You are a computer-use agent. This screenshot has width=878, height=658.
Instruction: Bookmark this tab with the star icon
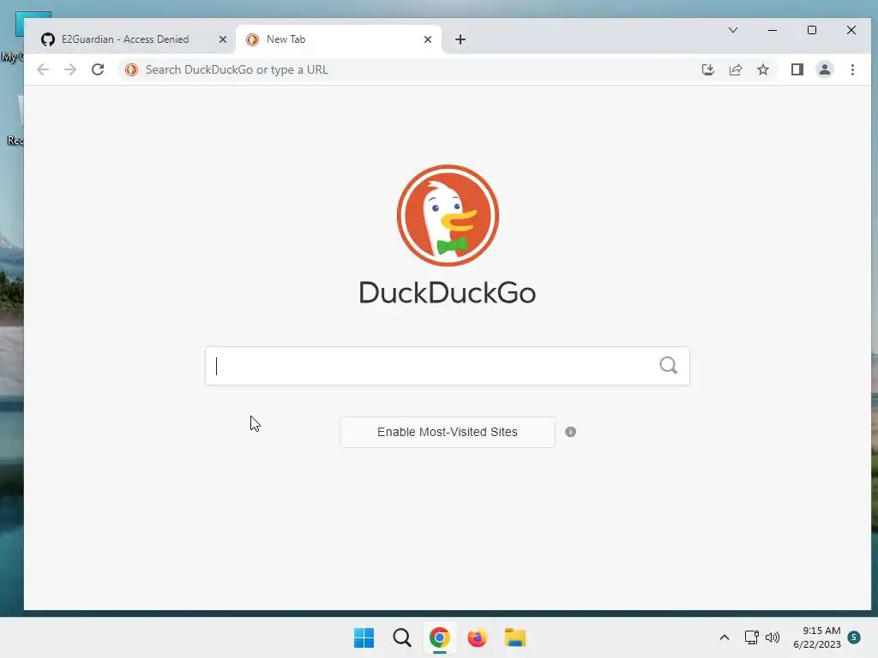[762, 70]
